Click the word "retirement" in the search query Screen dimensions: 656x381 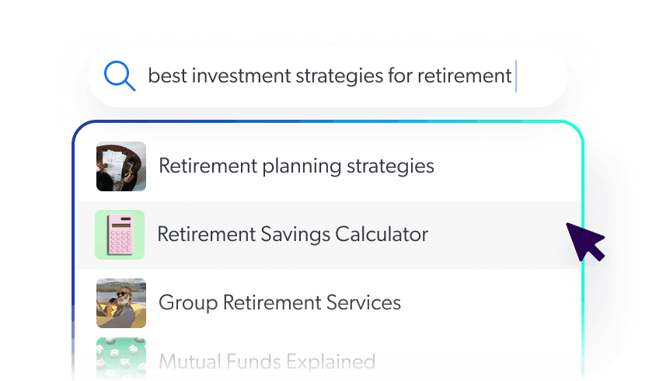pos(465,76)
